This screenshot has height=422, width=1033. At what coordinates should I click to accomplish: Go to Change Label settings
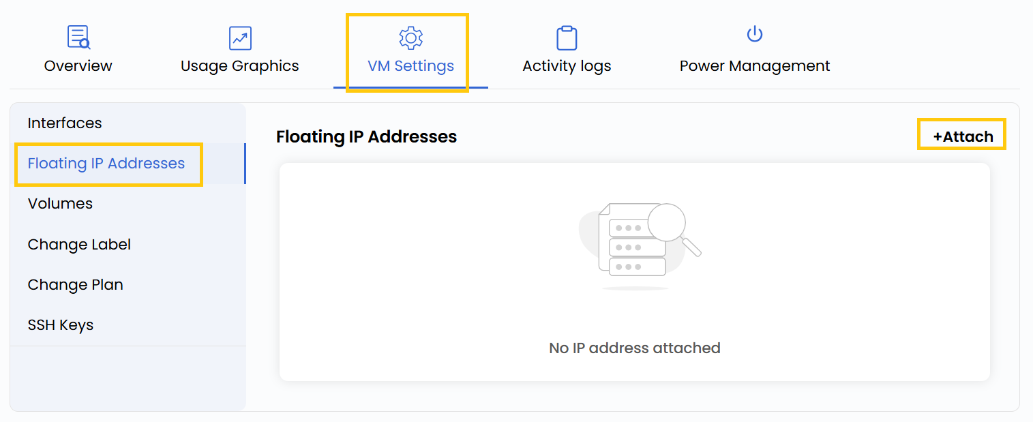point(79,244)
